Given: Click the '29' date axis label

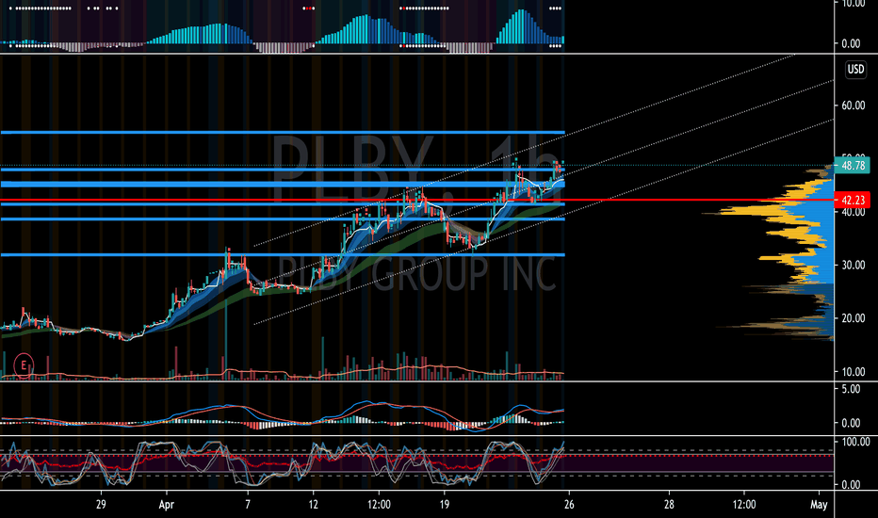Looking at the screenshot, I should point(101,504).
